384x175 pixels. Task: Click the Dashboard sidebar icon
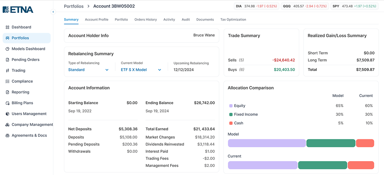click(x=7, y=27)
